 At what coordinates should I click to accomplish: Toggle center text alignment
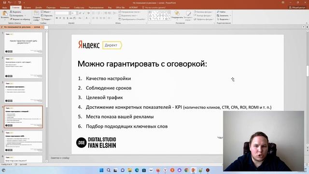[97, 18]
